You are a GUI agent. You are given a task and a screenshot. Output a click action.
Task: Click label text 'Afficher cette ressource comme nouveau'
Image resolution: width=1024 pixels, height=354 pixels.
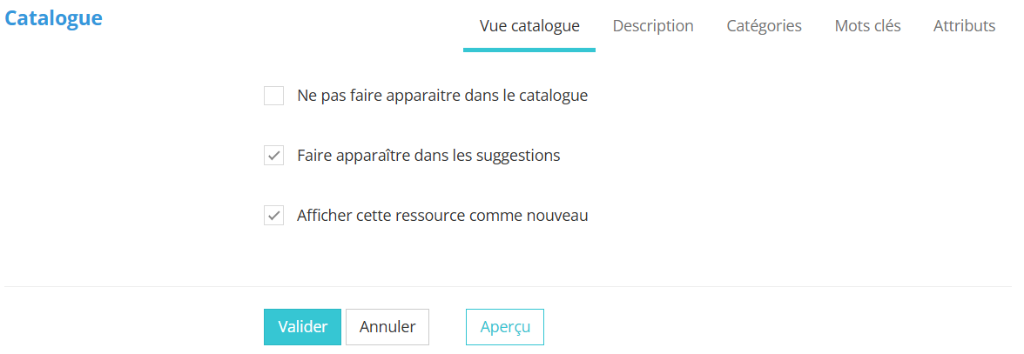point(442,216)
